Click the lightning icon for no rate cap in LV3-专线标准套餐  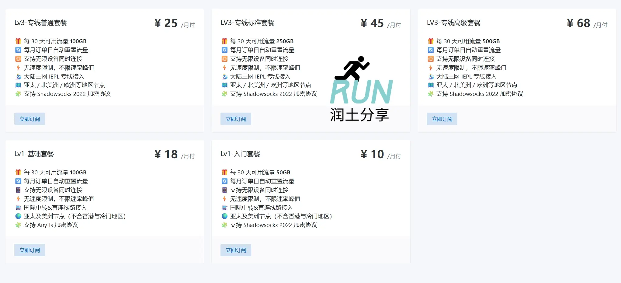click(224, 68)
